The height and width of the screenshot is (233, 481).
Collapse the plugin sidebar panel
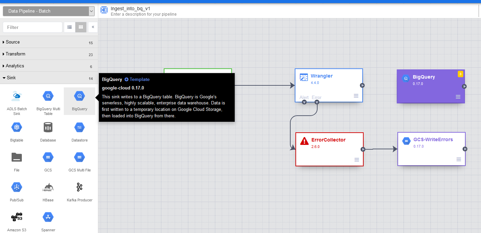(x=93, y=27)
